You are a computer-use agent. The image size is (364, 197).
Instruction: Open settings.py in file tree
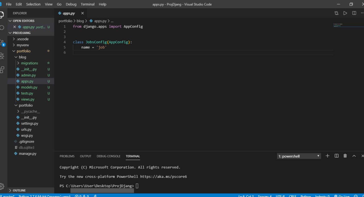tap(30, 124)
